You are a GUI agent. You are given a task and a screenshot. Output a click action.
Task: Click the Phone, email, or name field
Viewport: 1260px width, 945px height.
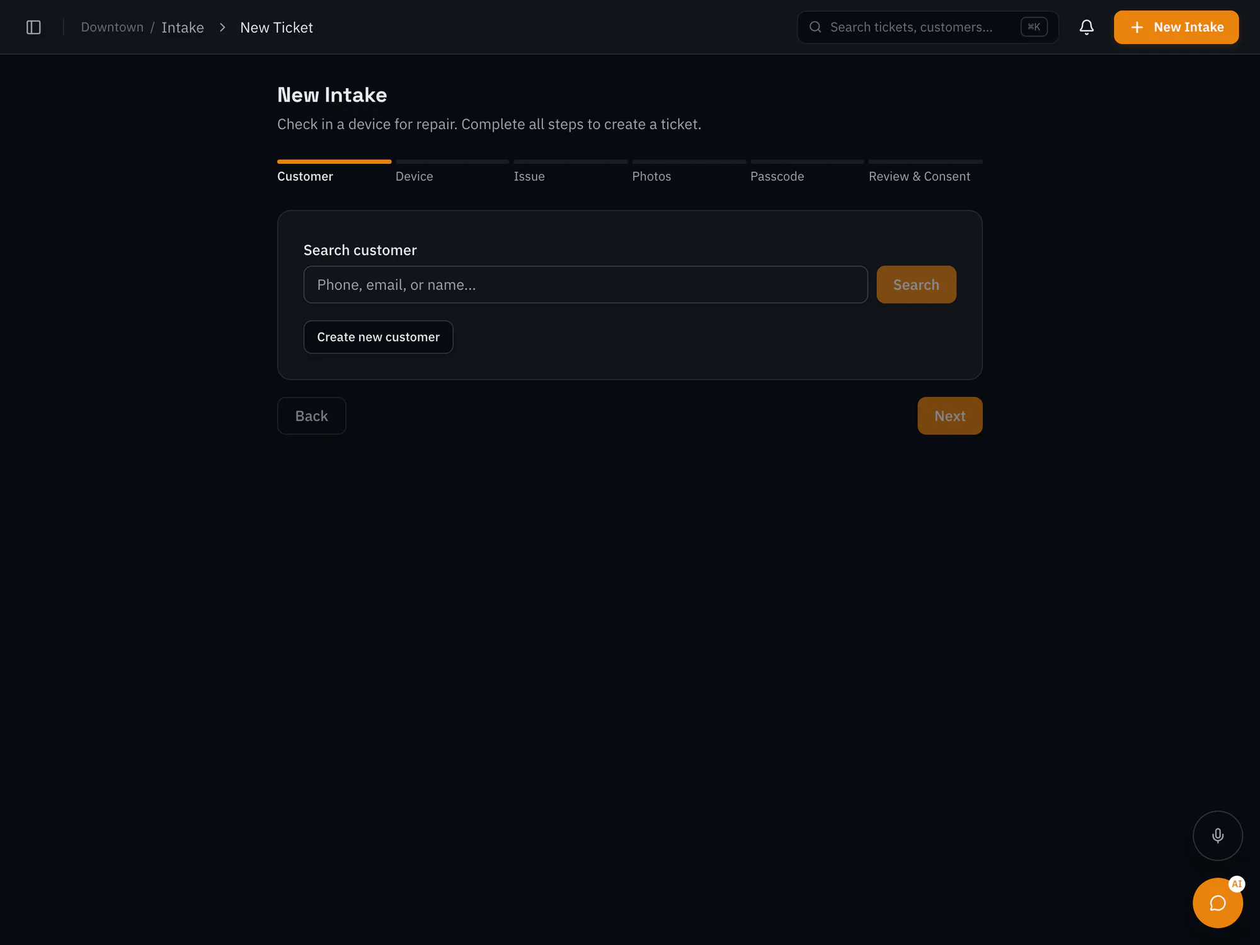585,285
